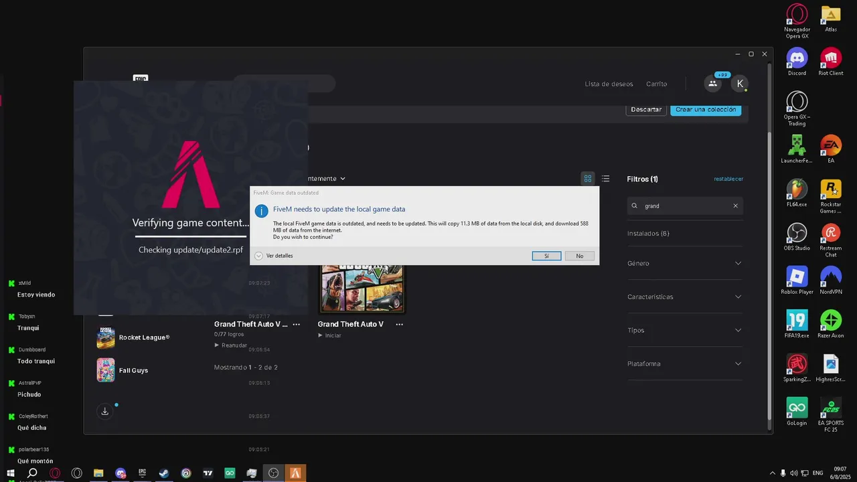Expand Ver detalles in the FiveM dialog
This screenshot has width=857, height=482.
pos(274,256)
